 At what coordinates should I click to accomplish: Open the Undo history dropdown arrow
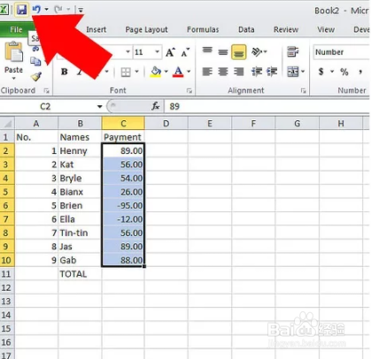click(46, 10)
